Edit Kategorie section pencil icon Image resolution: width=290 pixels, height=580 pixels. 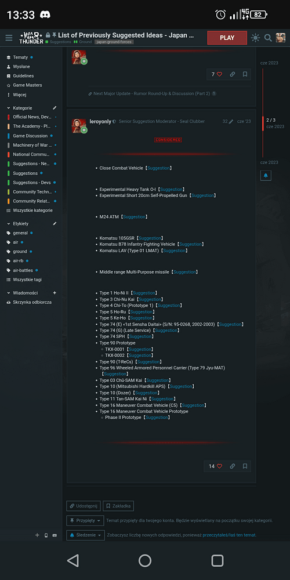click(x=55, y=108)
